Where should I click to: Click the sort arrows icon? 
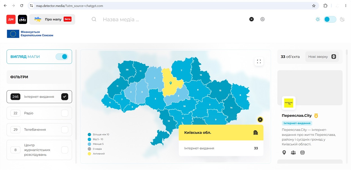click(x=334, y=57)
